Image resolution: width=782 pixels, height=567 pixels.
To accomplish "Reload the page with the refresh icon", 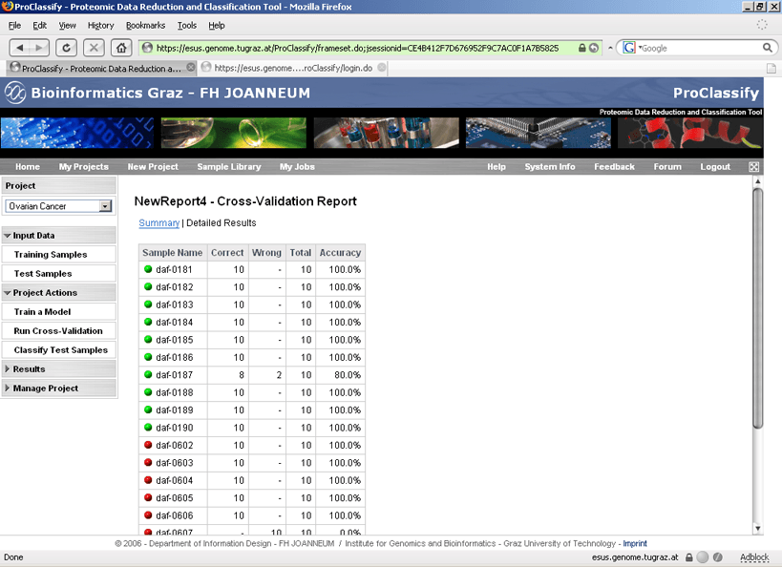I will 67,48.
